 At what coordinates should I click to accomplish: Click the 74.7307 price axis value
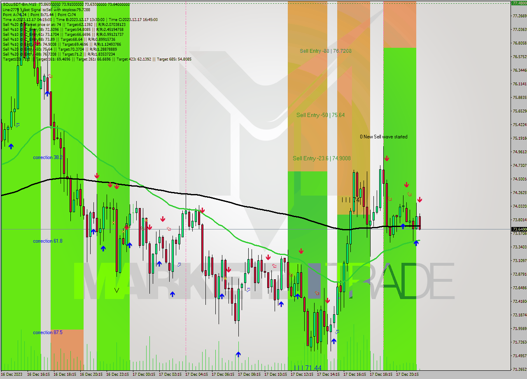tap(520, 165)
